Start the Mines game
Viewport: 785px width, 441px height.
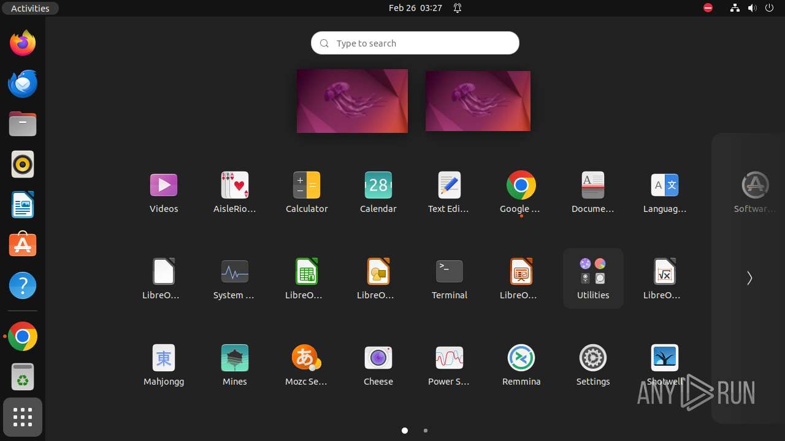tap(235, 365)
